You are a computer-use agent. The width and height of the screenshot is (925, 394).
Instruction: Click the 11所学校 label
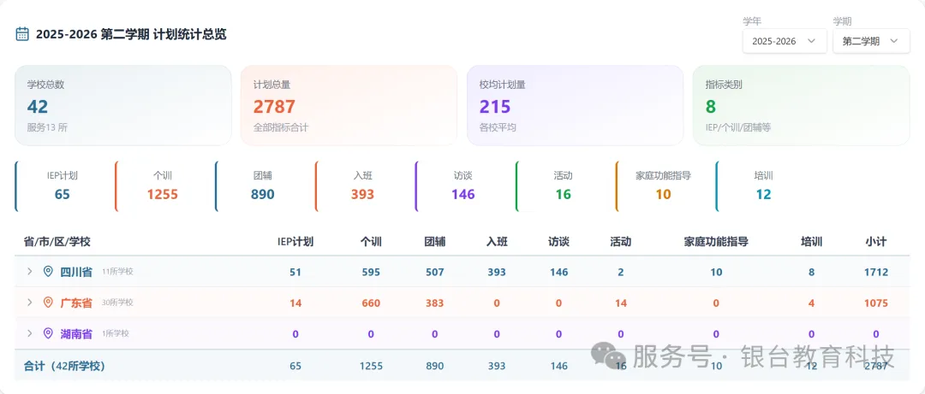pyautogui.click(x=117, y=272)
